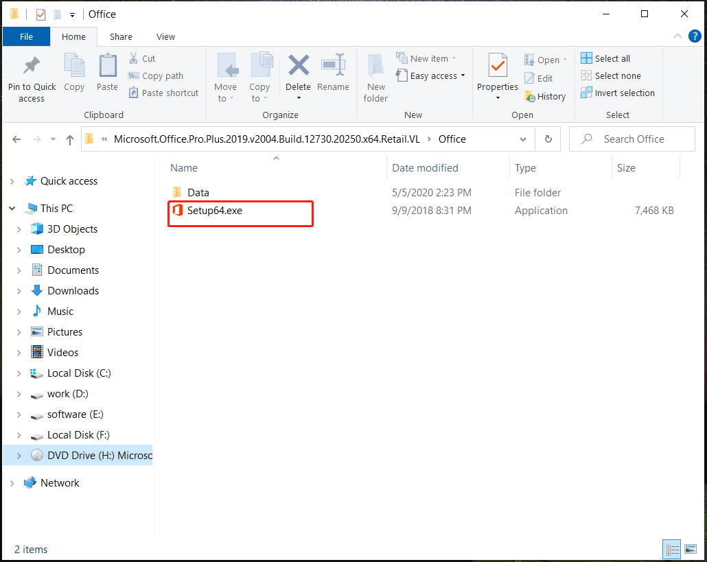Viewport: 707px width, 562px height.
Task: Click the Paste icon on the ribbon
Action: (x=107, y=75)
